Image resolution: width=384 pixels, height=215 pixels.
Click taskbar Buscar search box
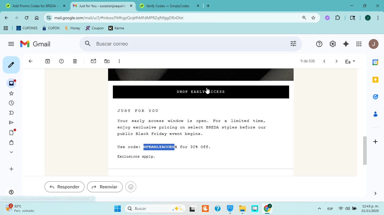click(x=155, y=209)
